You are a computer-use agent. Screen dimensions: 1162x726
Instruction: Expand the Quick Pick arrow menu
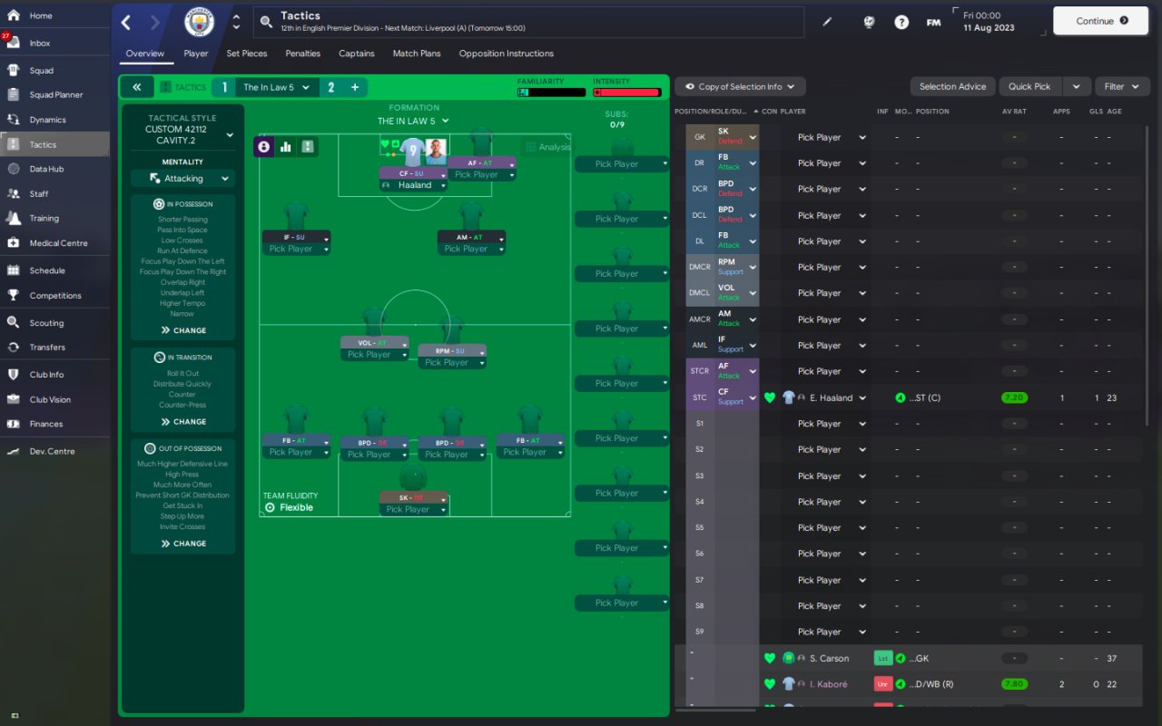[x=1076, y=86]
